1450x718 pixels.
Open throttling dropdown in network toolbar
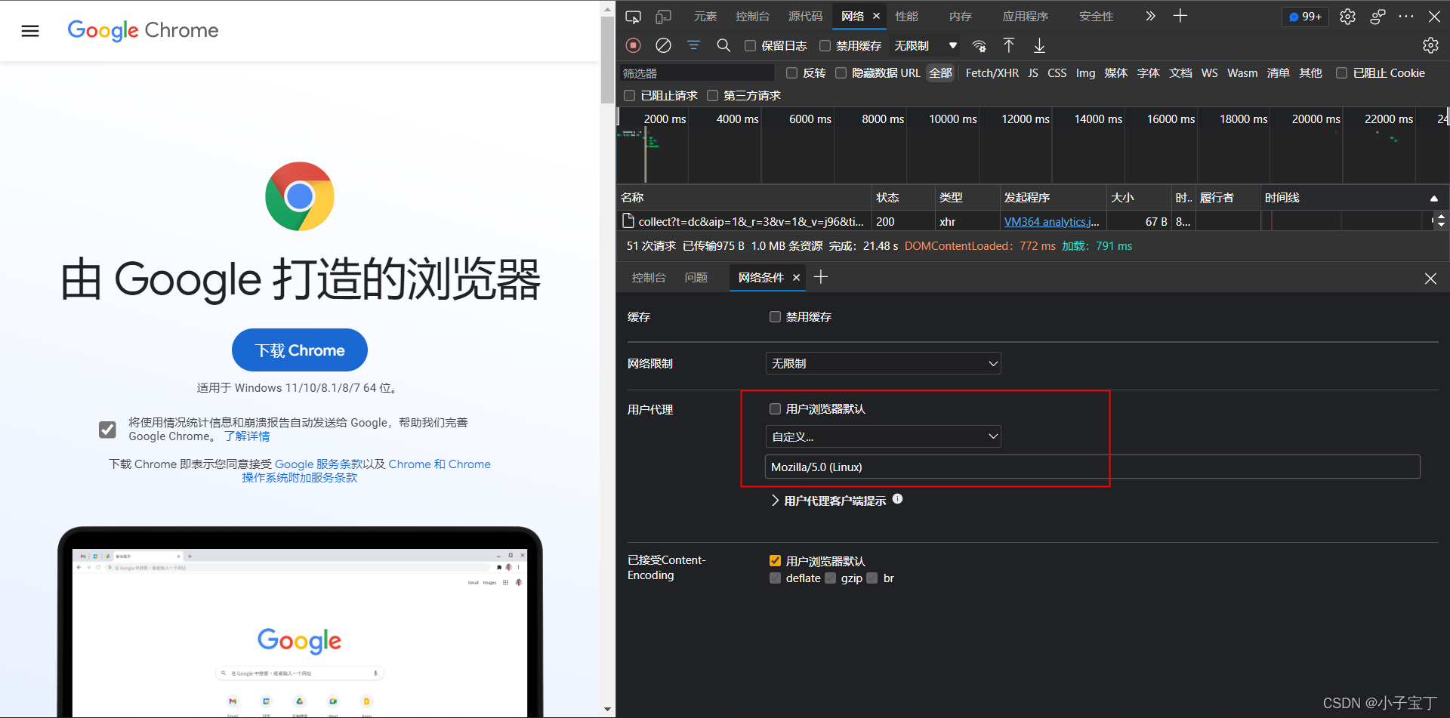926,45
